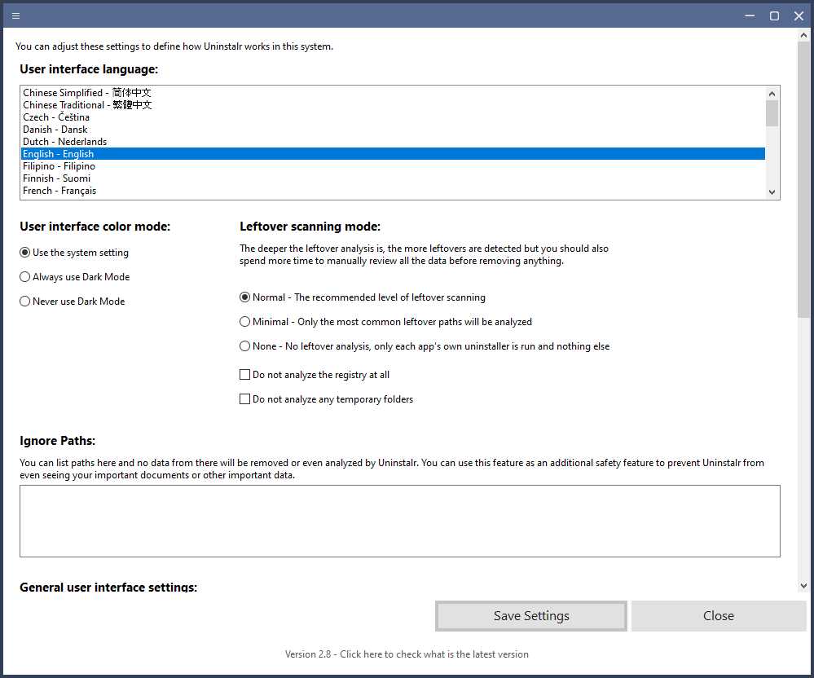This screenshot has height=678, width=814.
Task: Minimize the settings window
Action: click(749, 15)
